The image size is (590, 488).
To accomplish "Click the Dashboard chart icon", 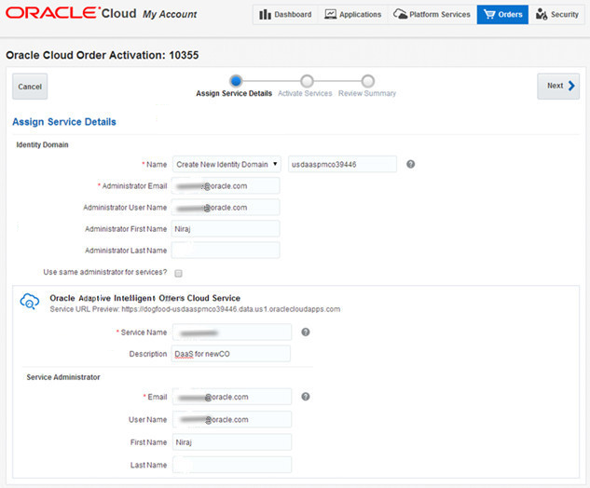I will 265,15.
